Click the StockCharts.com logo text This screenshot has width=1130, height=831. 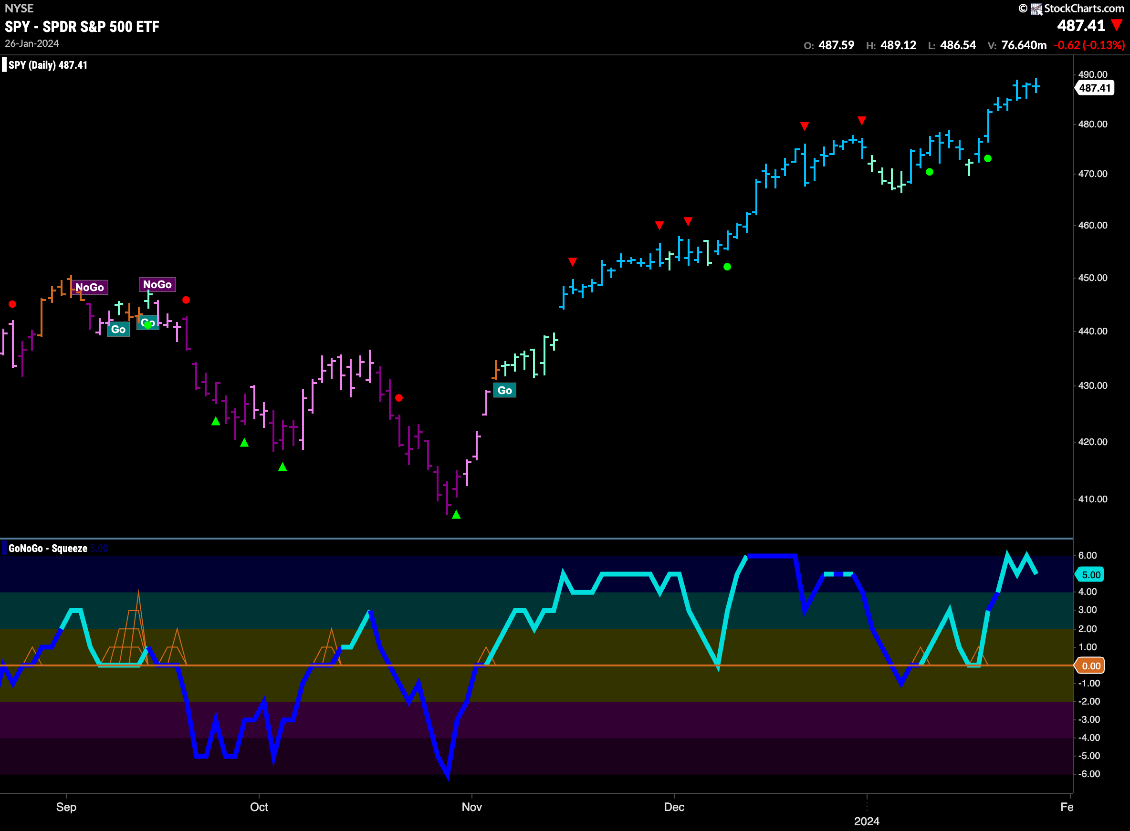click(1084, 9)
